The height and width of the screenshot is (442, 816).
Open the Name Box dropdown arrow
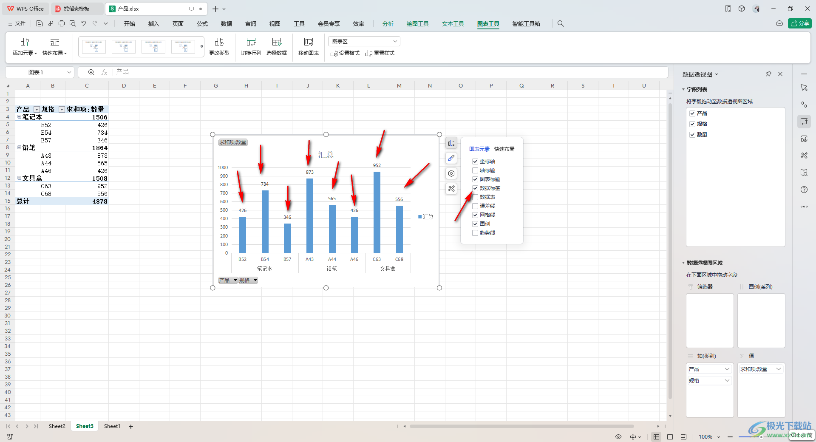click(x=69, y=72)
